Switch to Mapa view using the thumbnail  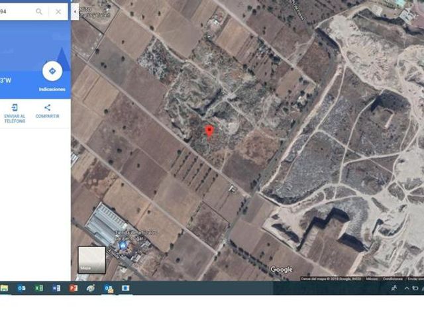91,260
